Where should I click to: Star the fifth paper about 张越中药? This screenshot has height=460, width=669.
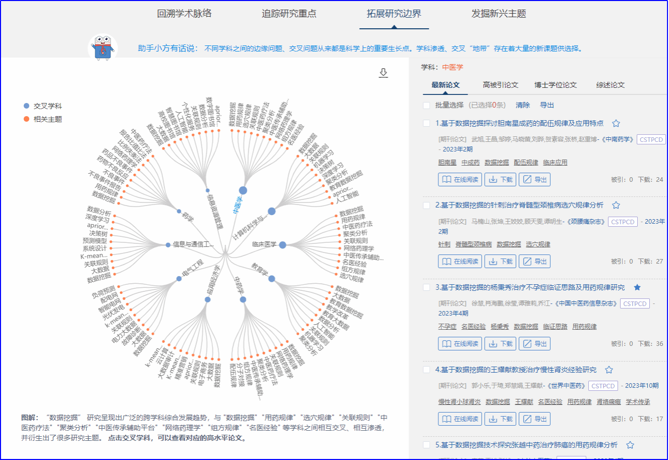630,445
